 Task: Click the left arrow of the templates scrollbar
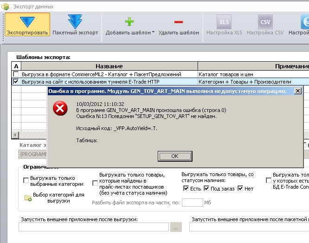(15, 135)
